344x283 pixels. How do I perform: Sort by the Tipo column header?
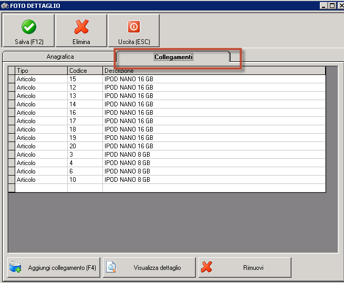click(x=41, y=71)
